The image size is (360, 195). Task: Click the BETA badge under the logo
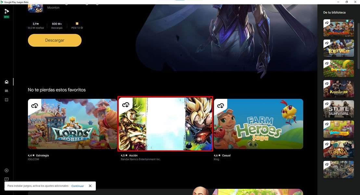[x=6, y=17]
